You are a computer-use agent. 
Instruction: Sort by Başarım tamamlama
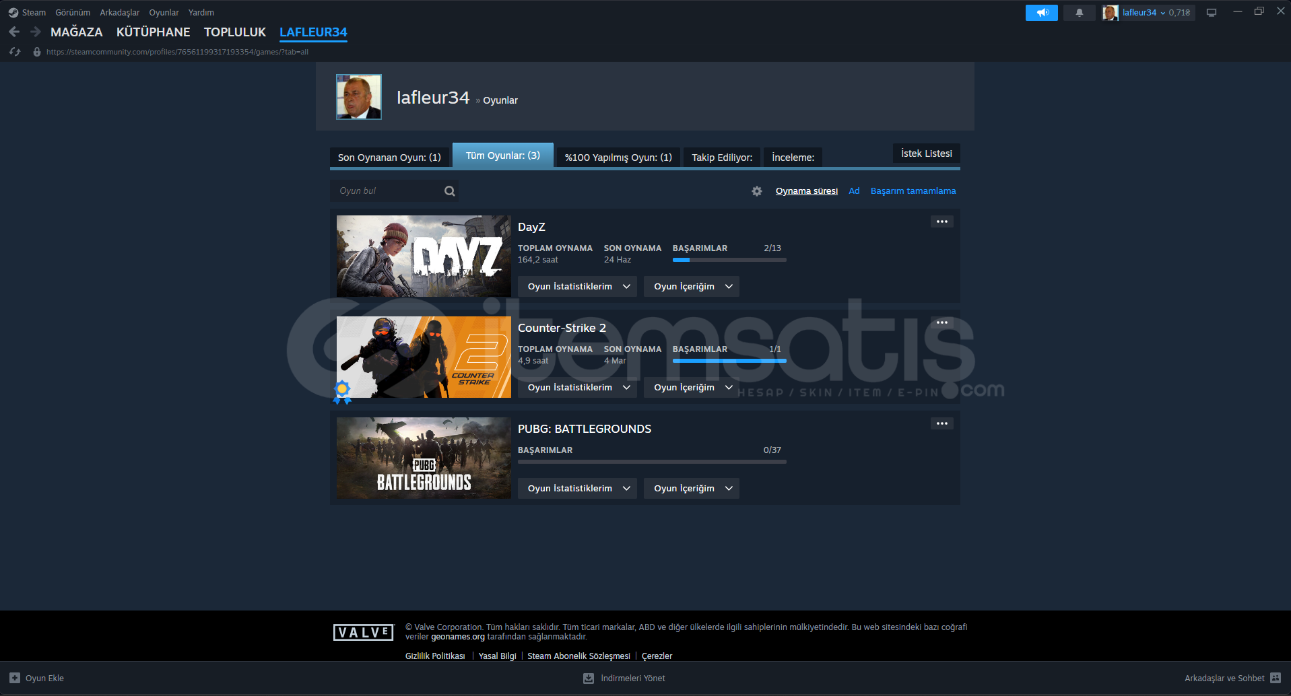913,191
